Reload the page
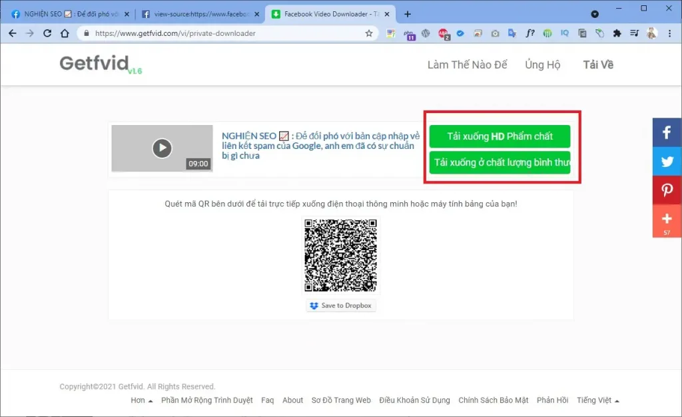Viewport: 682px width, 417px height. coord(47,33)
